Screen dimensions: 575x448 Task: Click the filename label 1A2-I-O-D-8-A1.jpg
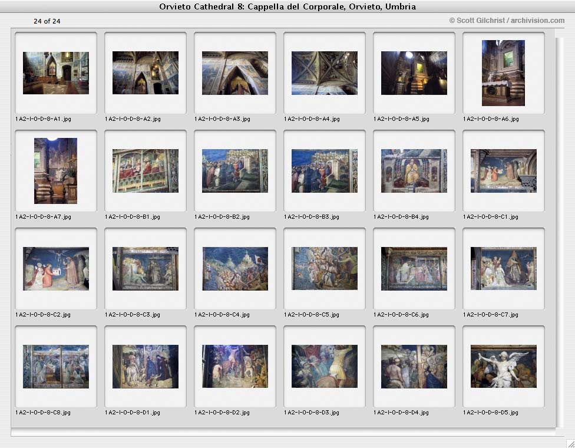click(43, 119)
